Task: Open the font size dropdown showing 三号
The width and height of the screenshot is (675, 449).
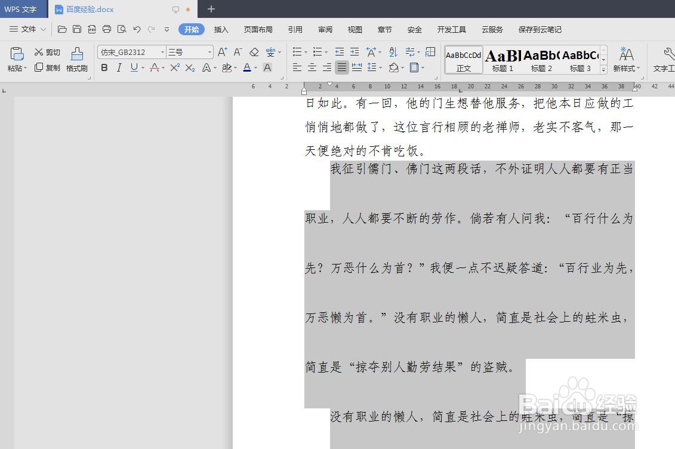Action: 209,51
